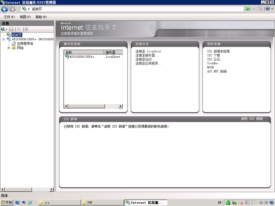Viewport: 275px width, 206px height.
Task: Click localhost cell in recent connections
Action: pos(113,57)
